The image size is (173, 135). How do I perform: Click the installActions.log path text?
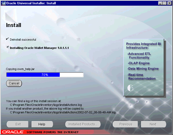tap(46, 105)
